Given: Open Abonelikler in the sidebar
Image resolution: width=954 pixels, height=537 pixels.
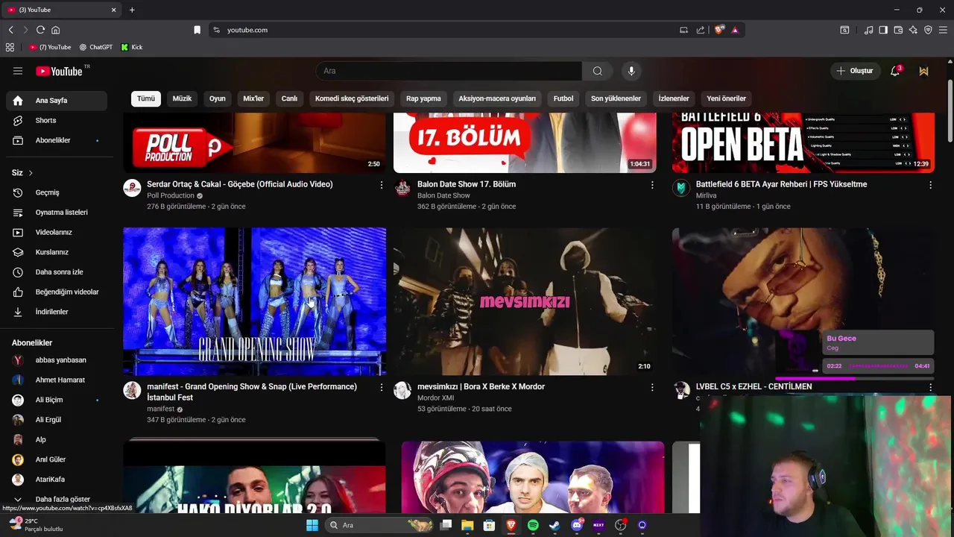Looking at the screenshot, I should 57,140.
